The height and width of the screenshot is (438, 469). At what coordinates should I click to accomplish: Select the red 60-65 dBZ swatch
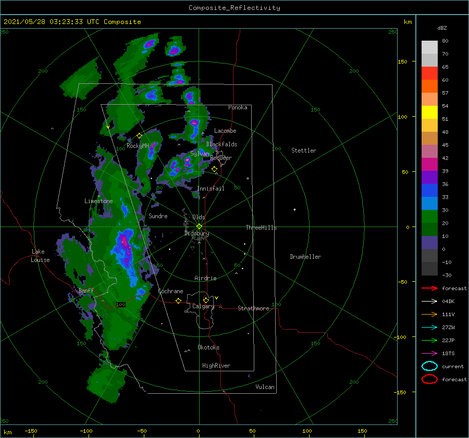[x=429, y=73]
